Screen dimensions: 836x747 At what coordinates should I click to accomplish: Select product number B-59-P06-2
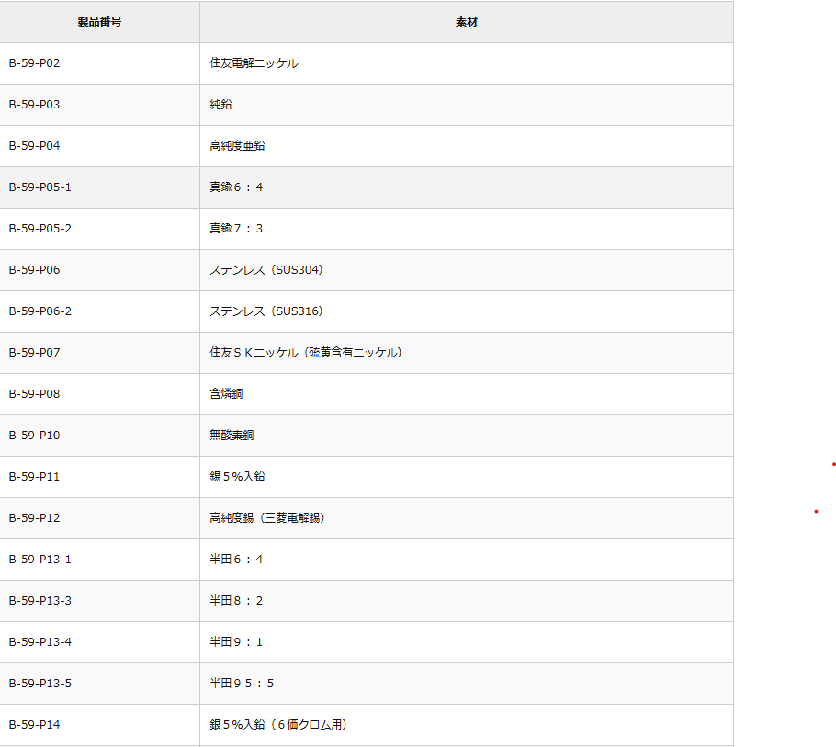coord(40,311)
